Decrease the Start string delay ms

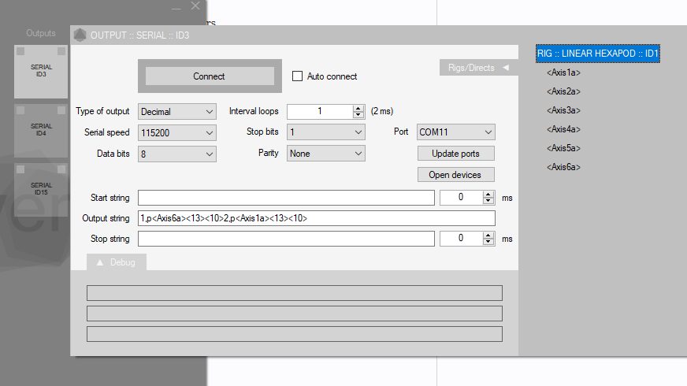[x=488, y=201]
